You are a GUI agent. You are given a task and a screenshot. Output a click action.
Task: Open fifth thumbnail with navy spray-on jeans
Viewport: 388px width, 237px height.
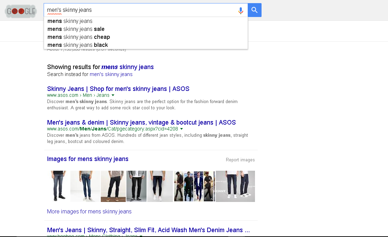pos(160,186)
